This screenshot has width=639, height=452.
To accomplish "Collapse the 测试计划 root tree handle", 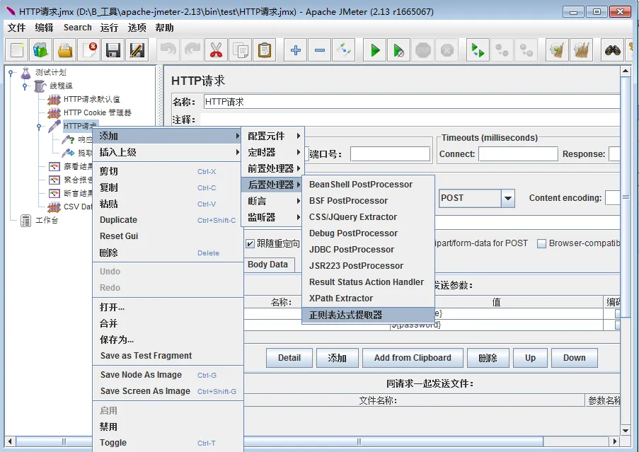I will 11,73.
